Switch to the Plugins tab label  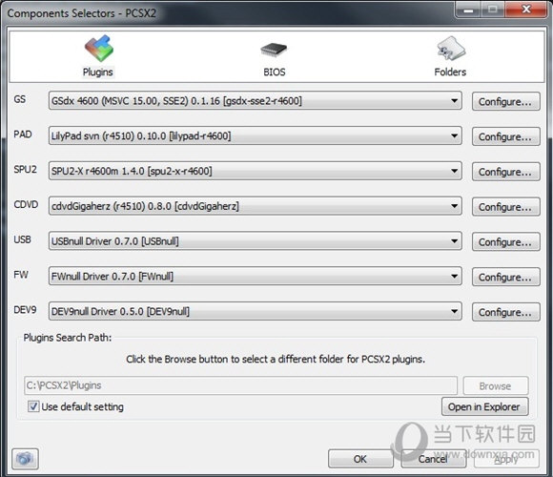click(x=97, y=72)
